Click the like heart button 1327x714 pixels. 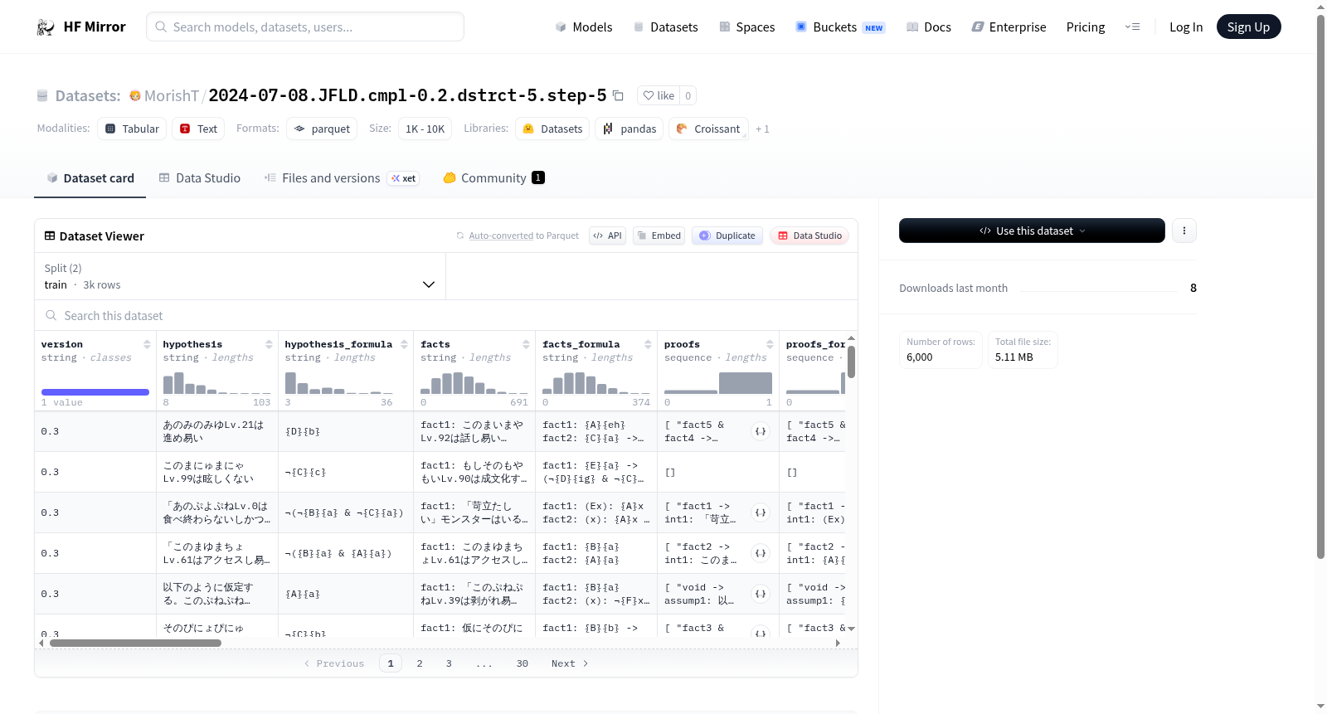coord(659,95)
